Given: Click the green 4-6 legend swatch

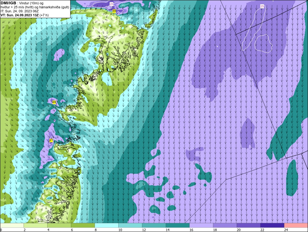Looking at the screenshot, I should tap(59, 225).
